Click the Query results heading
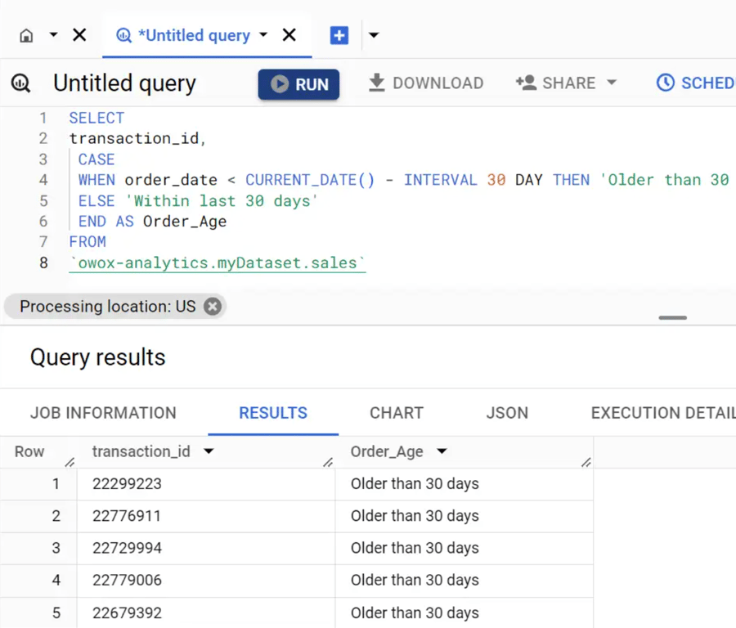The height and width of the screenshot is (628, 736). [97, 357]
